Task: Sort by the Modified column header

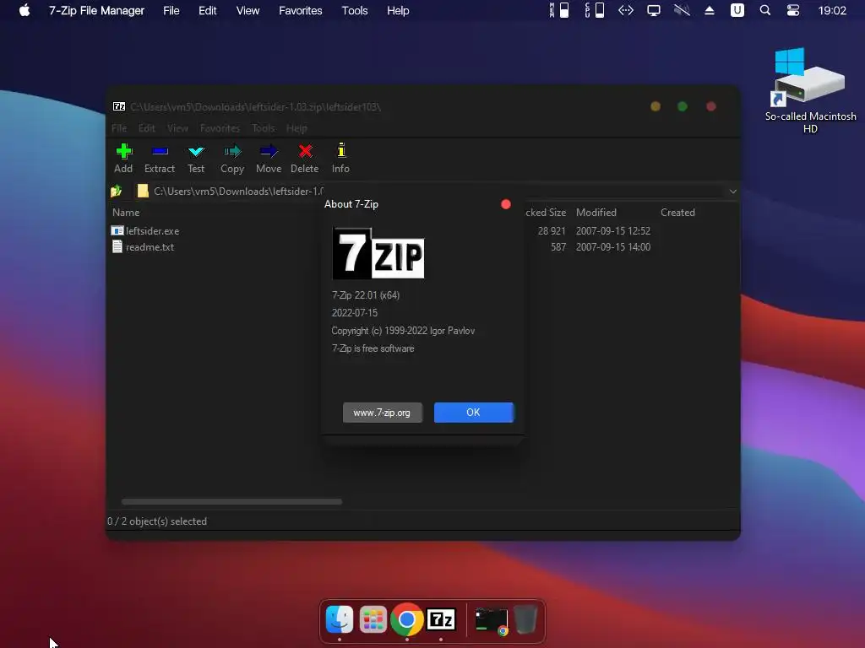Action: tap(596, 212)
